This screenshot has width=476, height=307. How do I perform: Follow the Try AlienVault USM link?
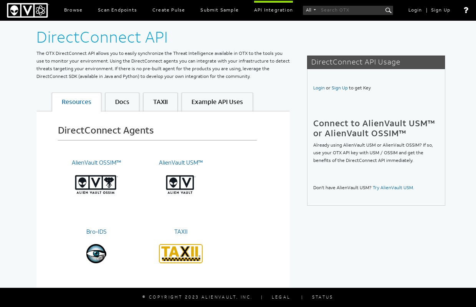393,188
